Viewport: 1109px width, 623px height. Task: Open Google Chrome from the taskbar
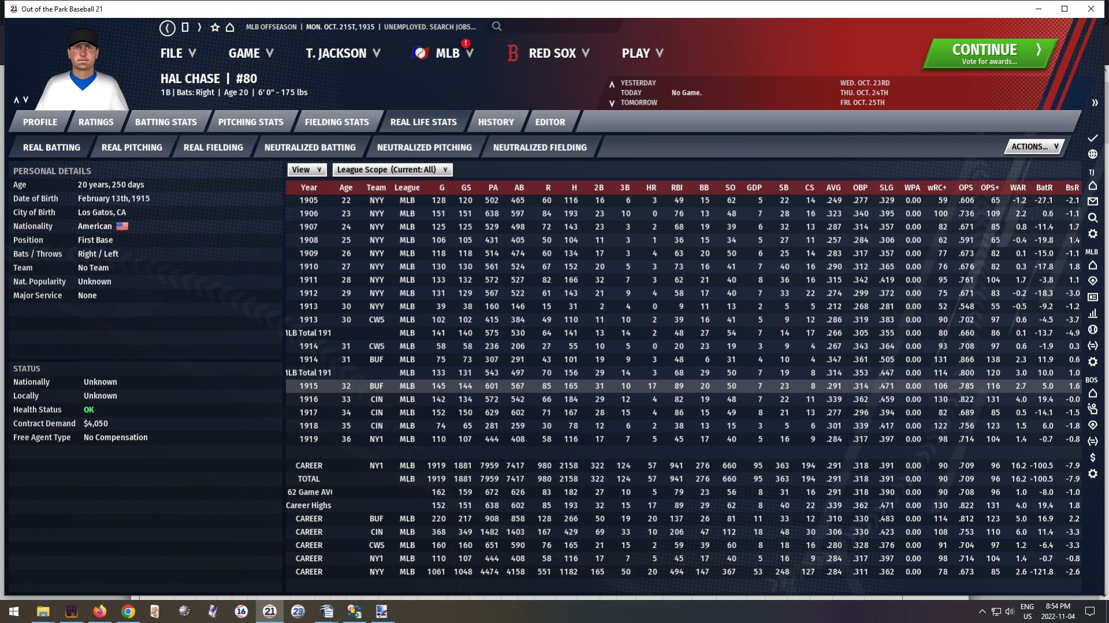click(x=128, y=611)
